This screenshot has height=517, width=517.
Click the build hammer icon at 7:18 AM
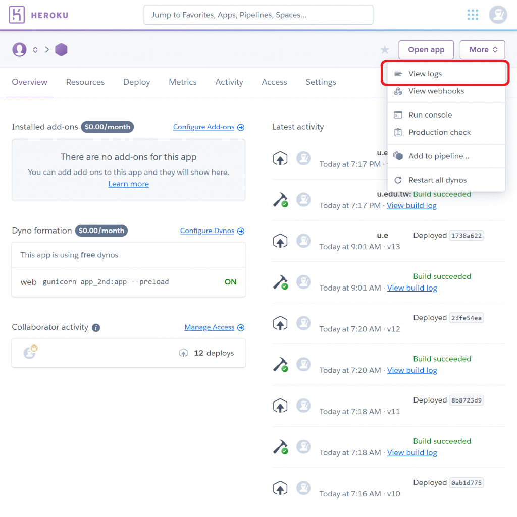point(280,447)
